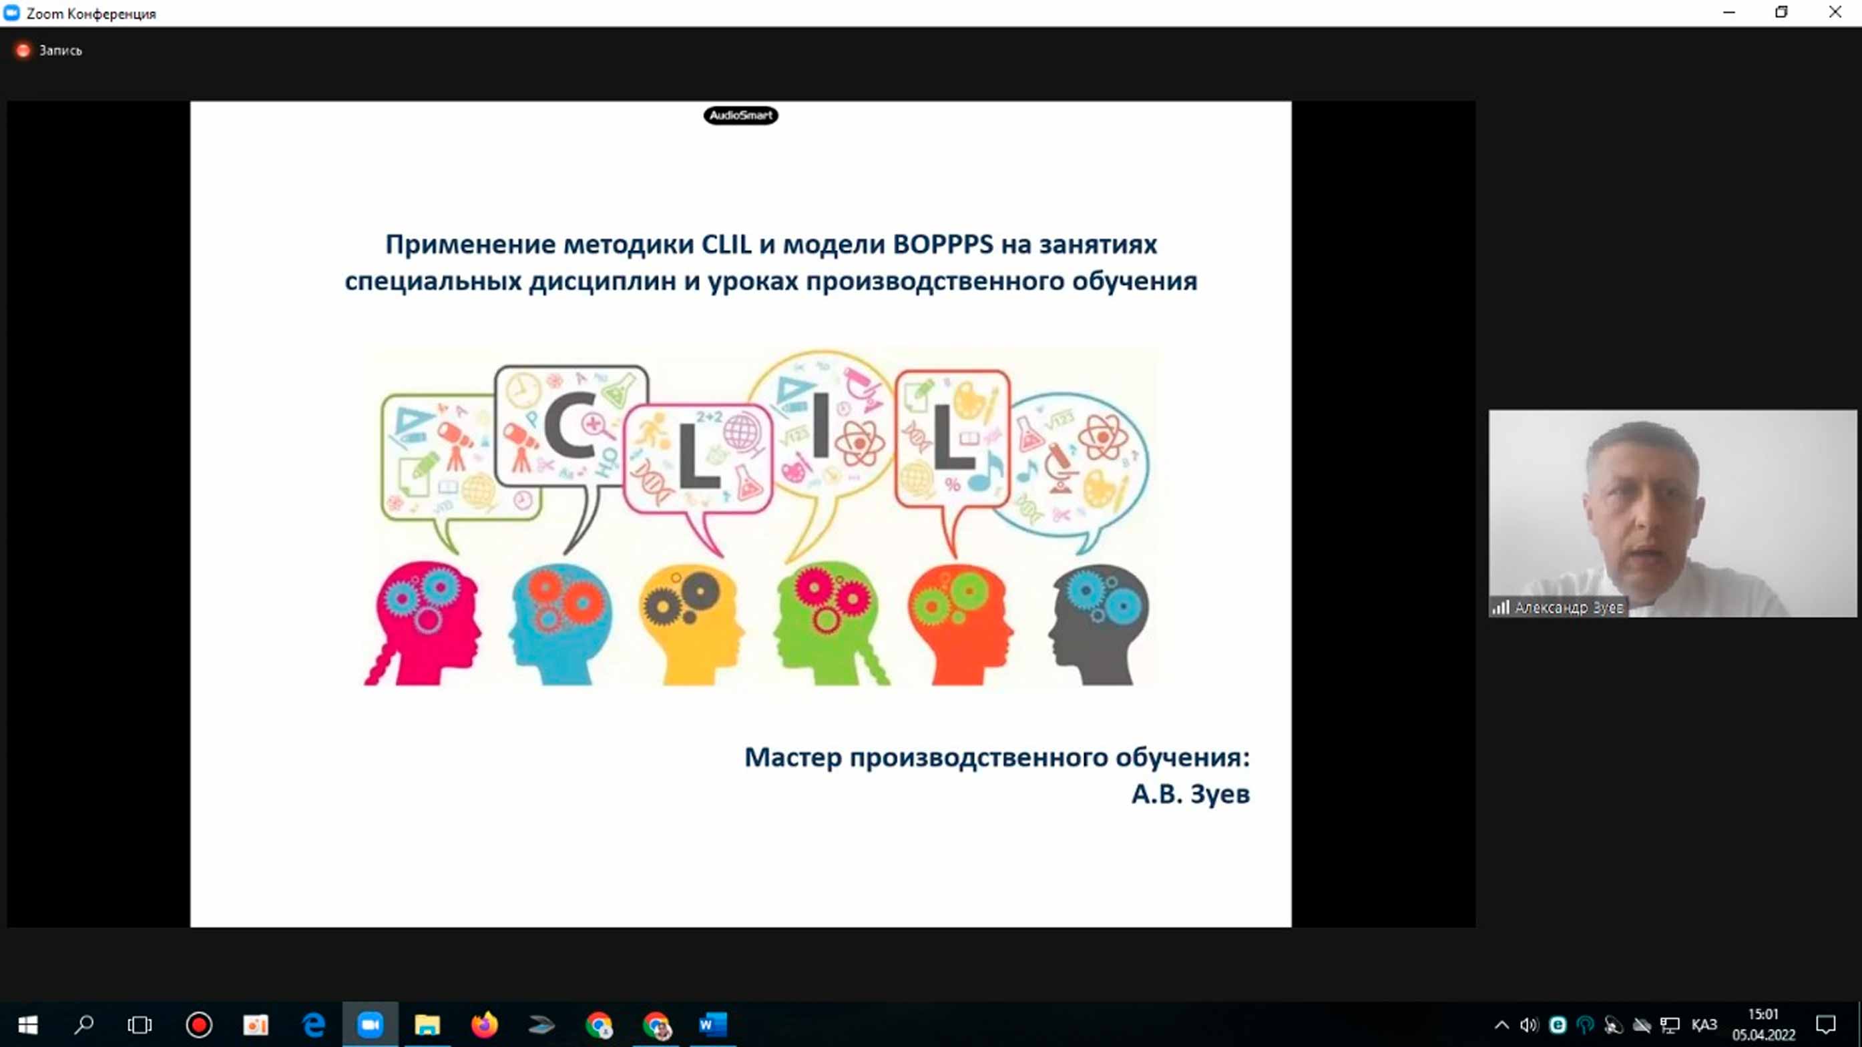Open the scanner app taskbar icon
Viewport: 1862px width, 1047px height.
click(541, 1024)
